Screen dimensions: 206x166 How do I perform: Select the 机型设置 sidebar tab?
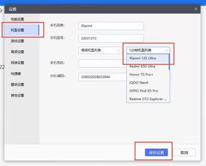point(22,30)
